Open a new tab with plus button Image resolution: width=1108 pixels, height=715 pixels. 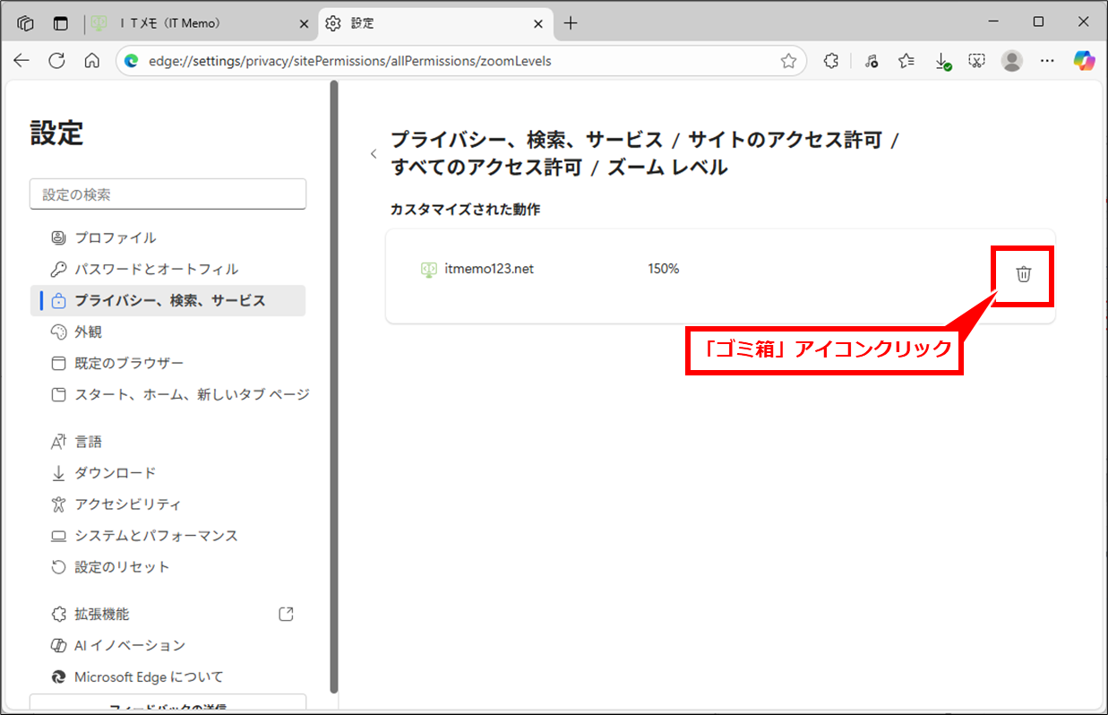[570, 23]
